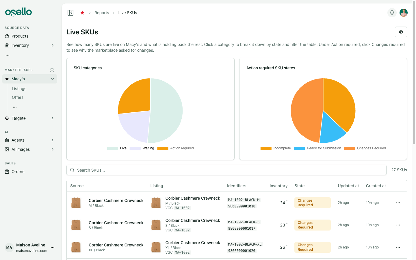The width and height of the screenshot is (416, 260).
Task: Click listing thumbnail for S / Black crewneck
Action: [x=156, y=225]
